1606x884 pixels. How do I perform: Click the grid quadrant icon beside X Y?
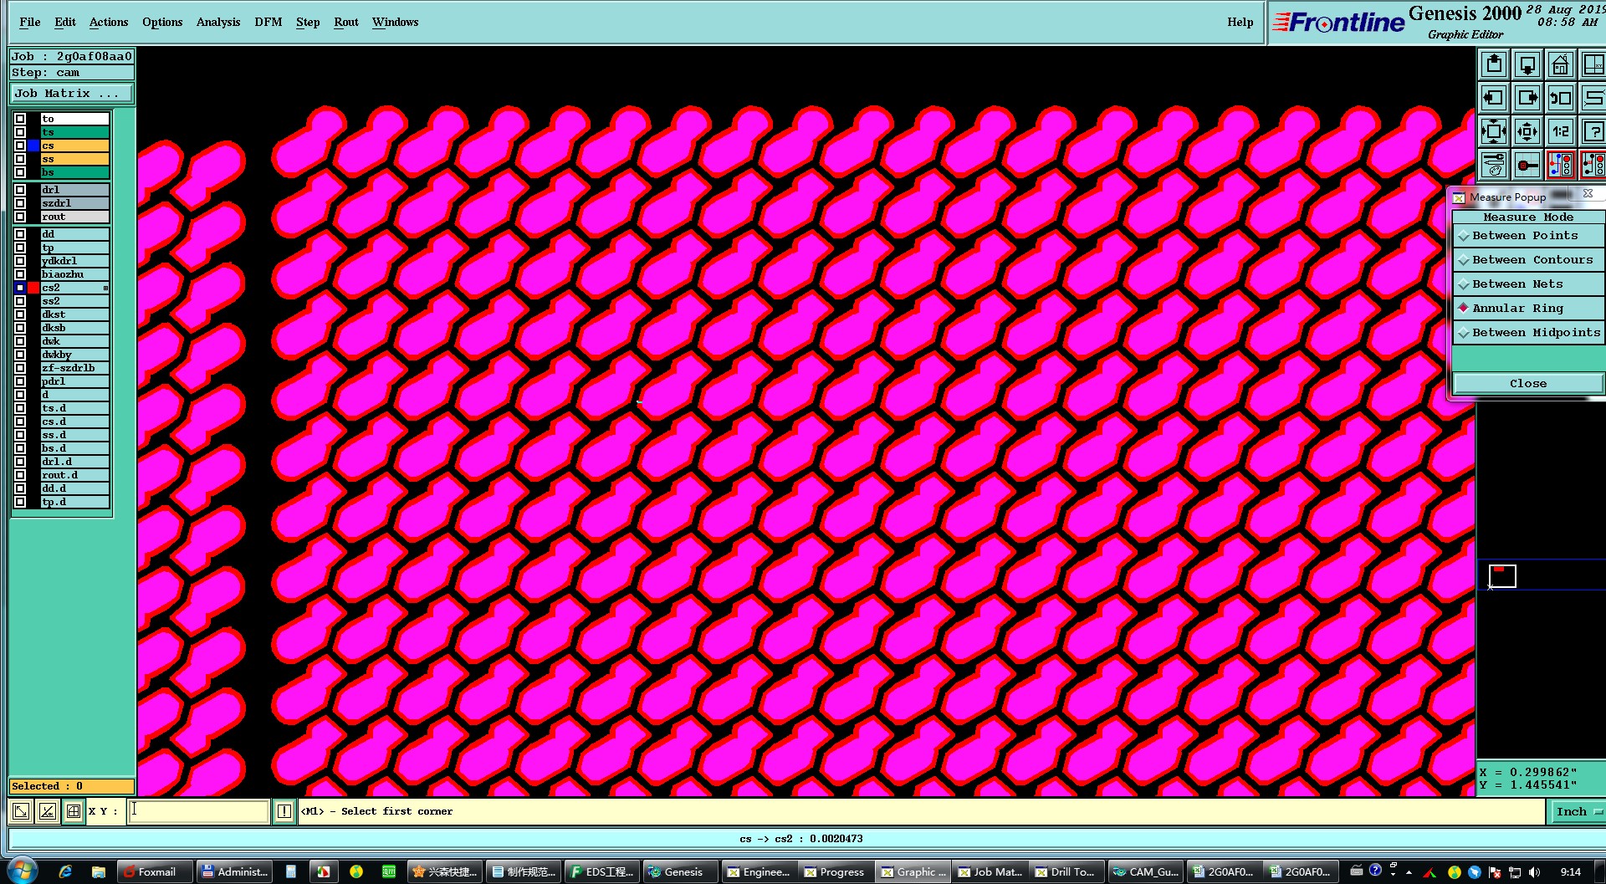tap(74, 811)
